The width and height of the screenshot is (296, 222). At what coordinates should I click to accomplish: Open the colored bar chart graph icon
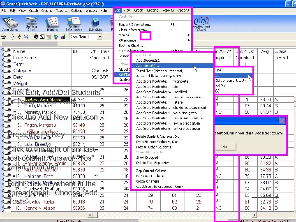[x=63, y=37]
